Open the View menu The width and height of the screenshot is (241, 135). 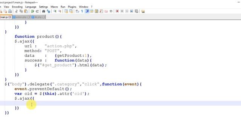click(x=6, y=7)
